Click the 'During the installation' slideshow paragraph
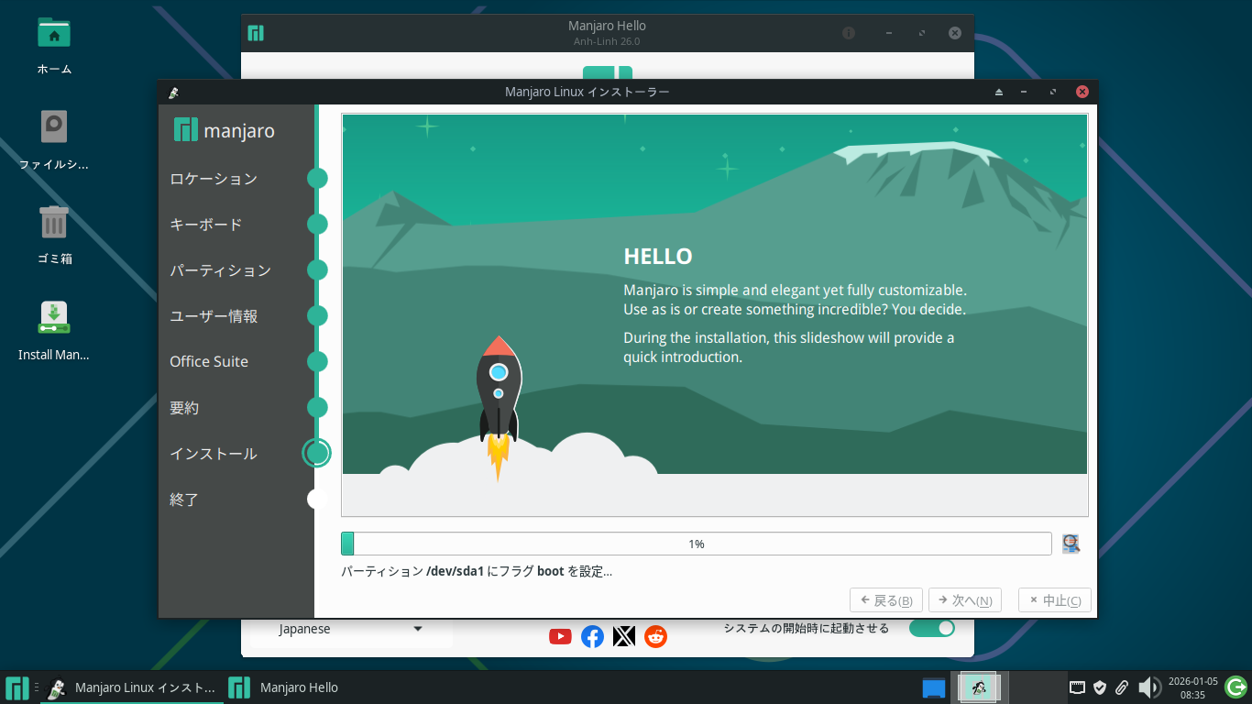The width and height of the screenshot is (1252, 704). 789,347
